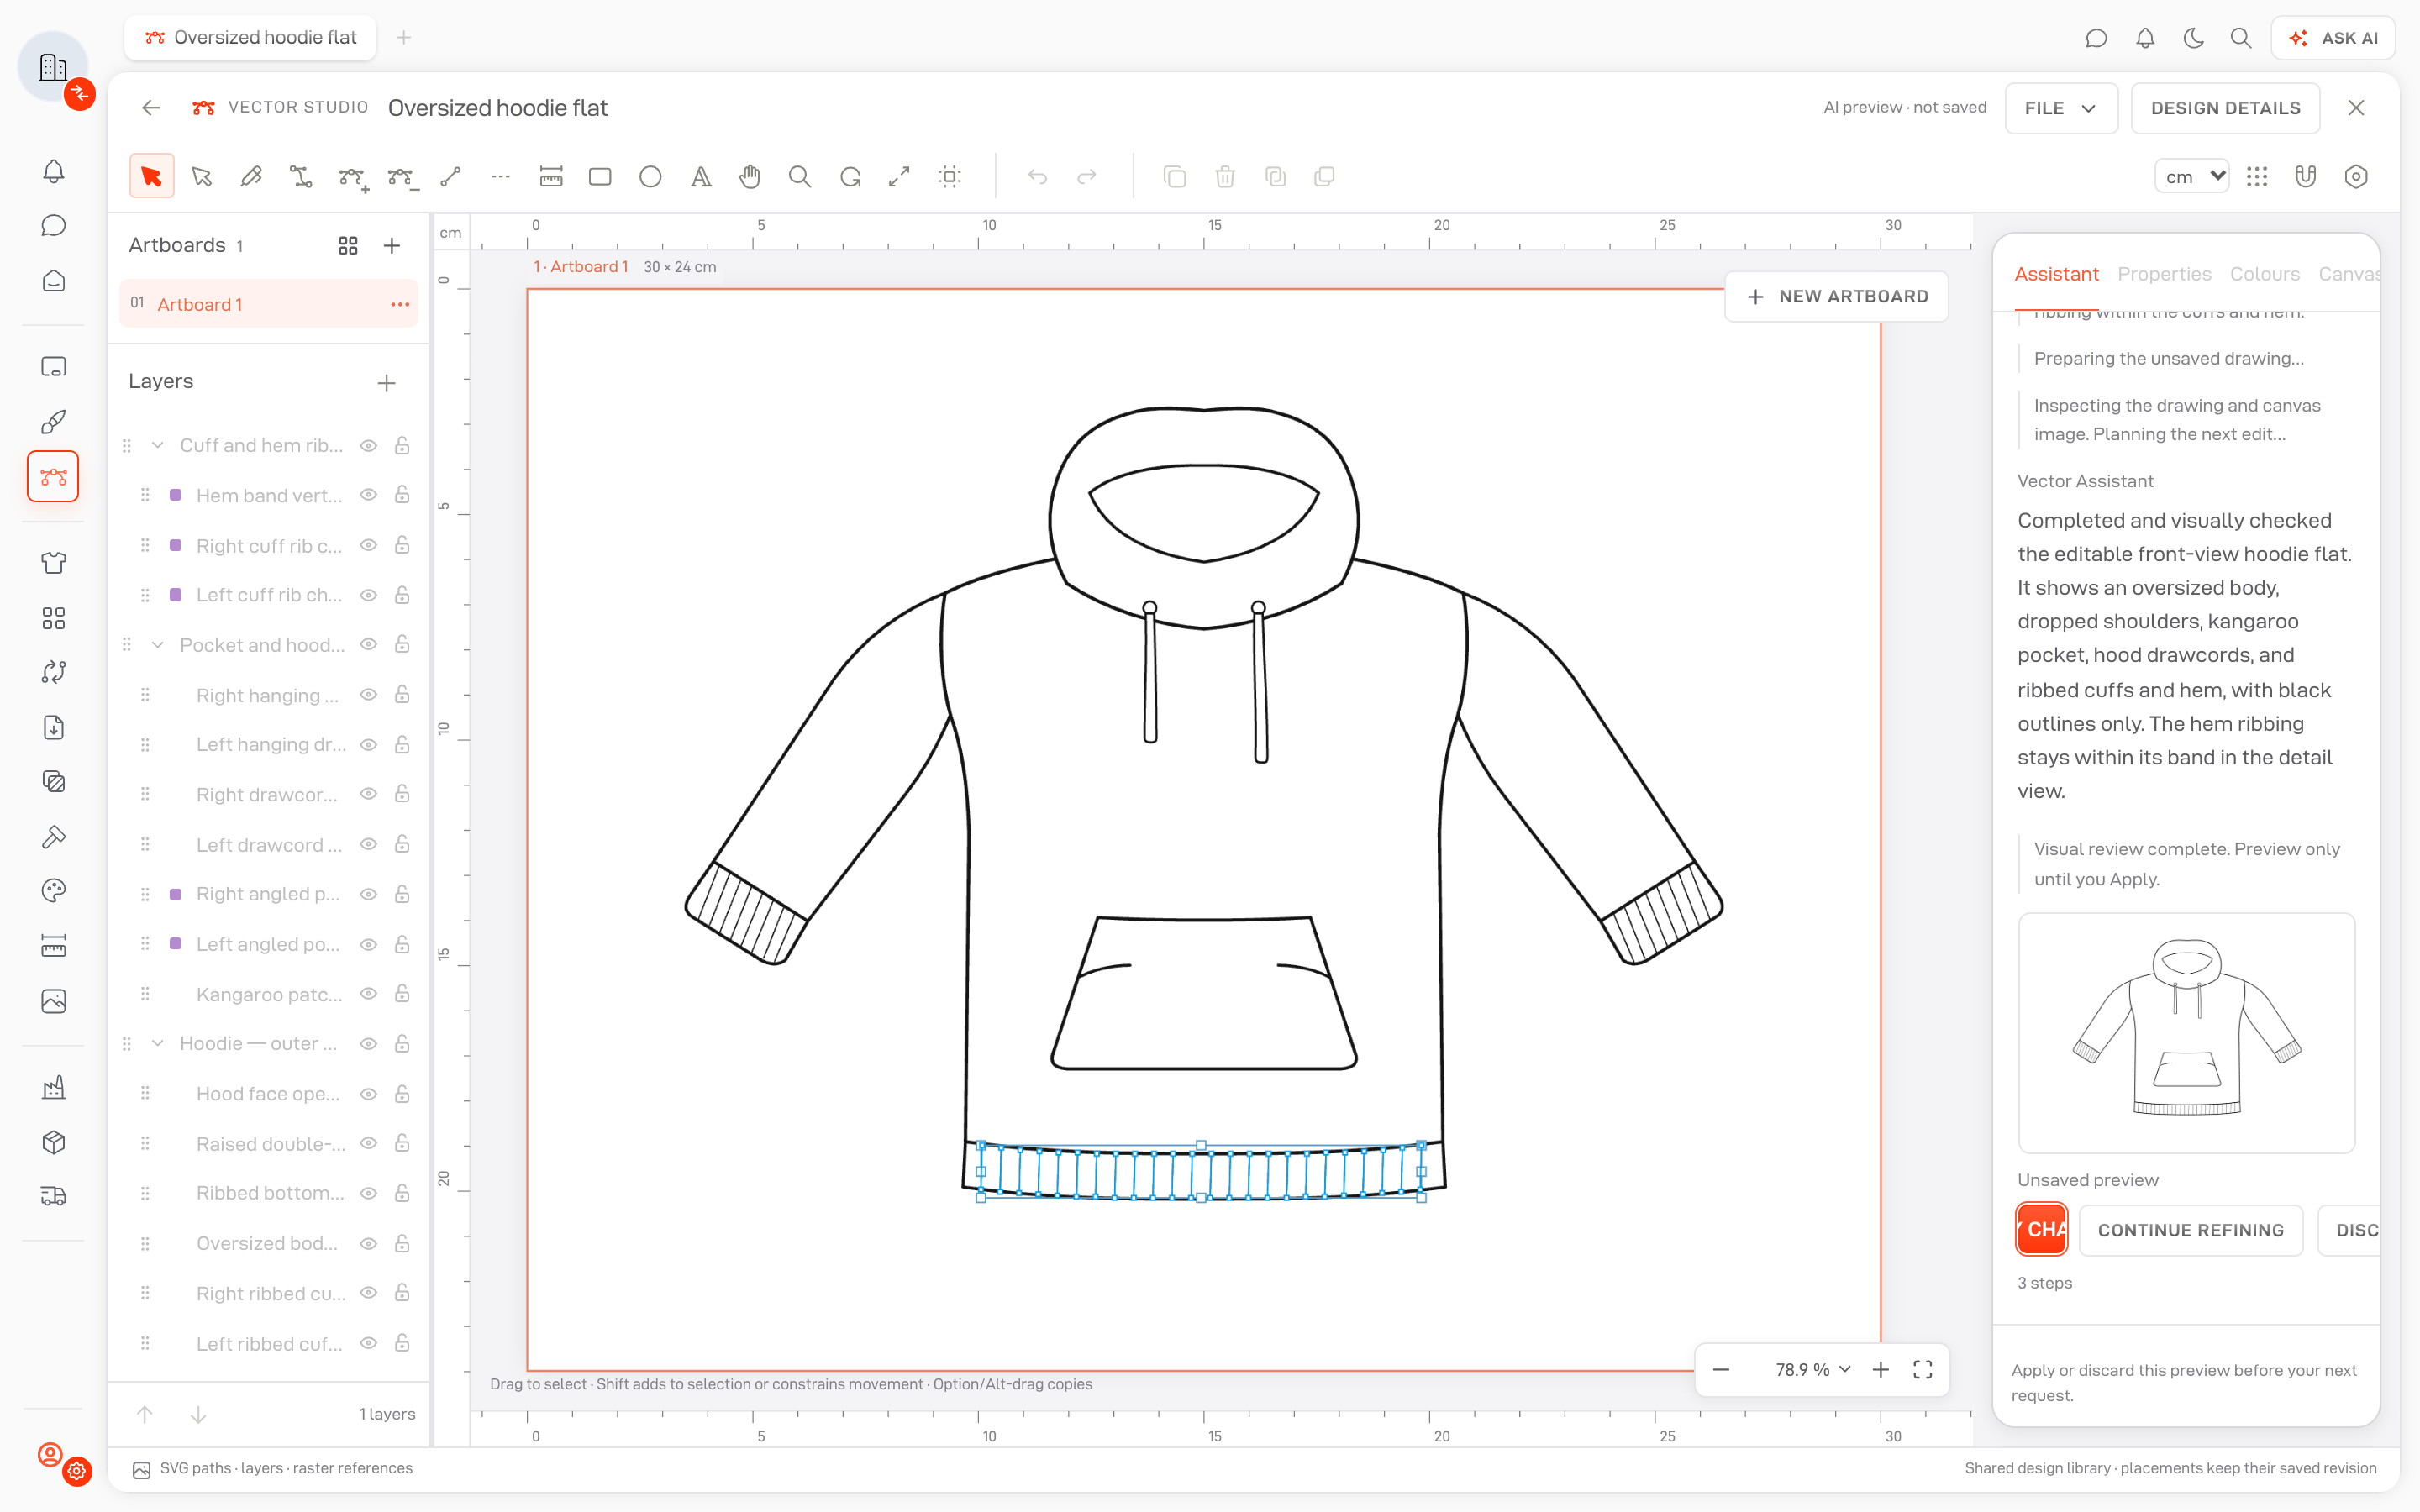
Task: Click the Right angled p... purple swatch
Action: pyautogui.click(x=176, y=894)
